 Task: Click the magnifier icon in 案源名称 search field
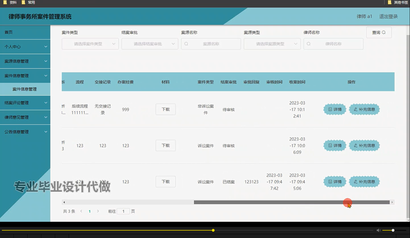coord(186,44)
